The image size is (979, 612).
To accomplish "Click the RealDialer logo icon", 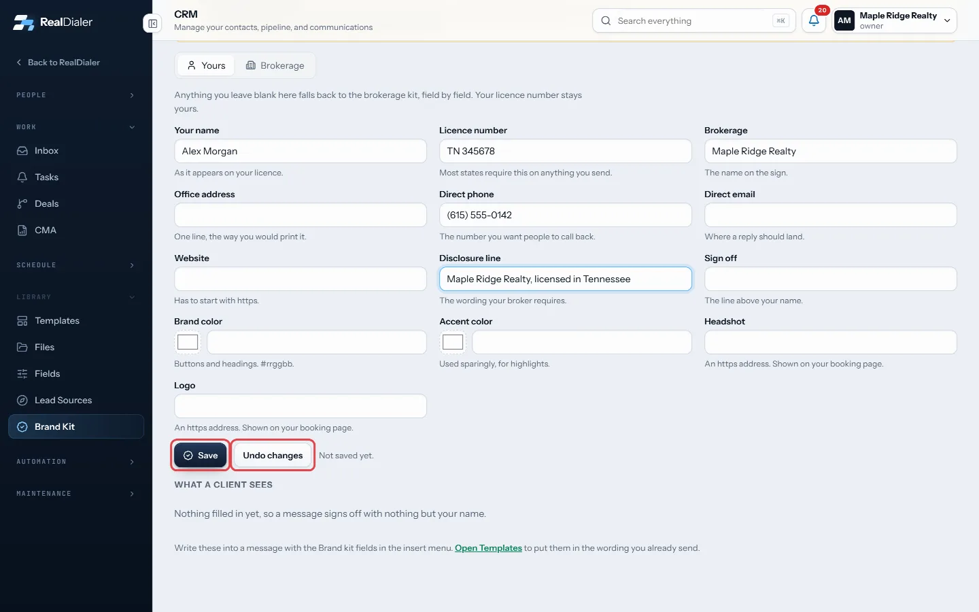I will pyautogui.click(x=23, y=22).
